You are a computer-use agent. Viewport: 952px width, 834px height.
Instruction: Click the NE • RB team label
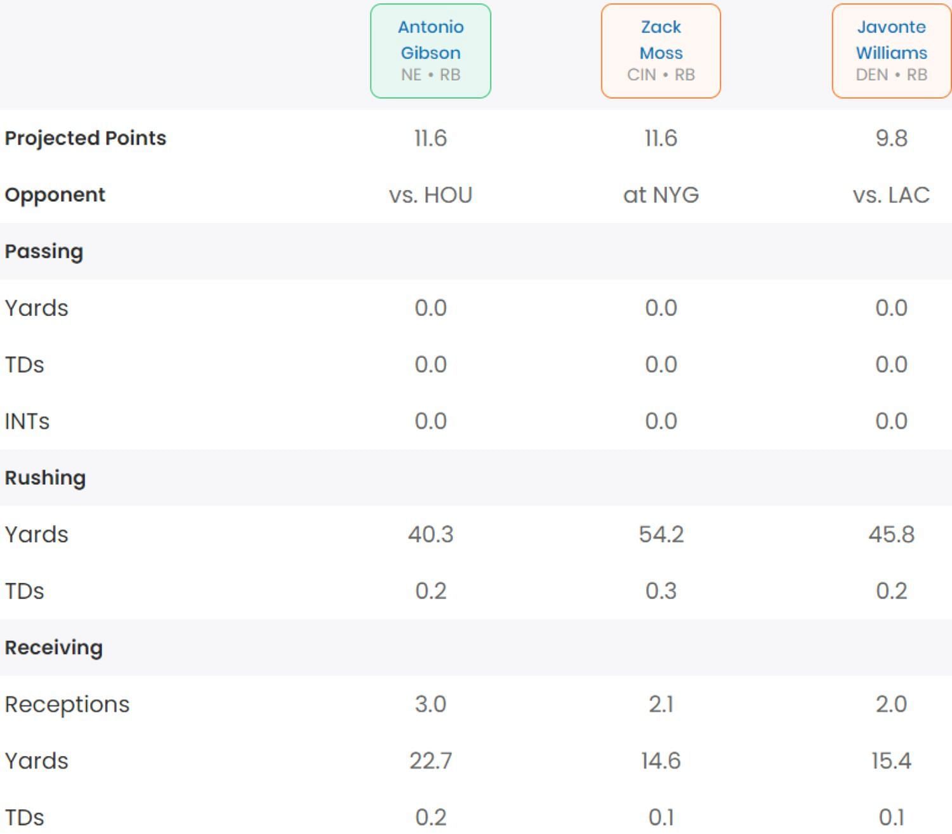pyautogui.click(x=430, y=75)
